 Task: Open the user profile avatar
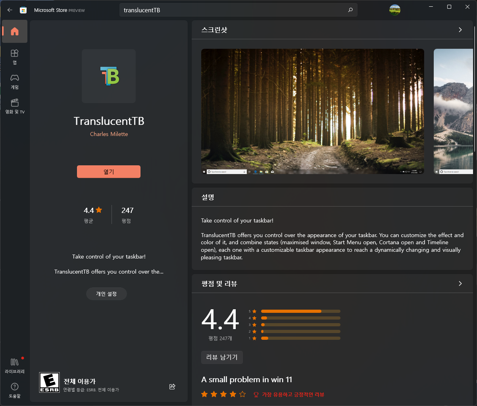395,10
